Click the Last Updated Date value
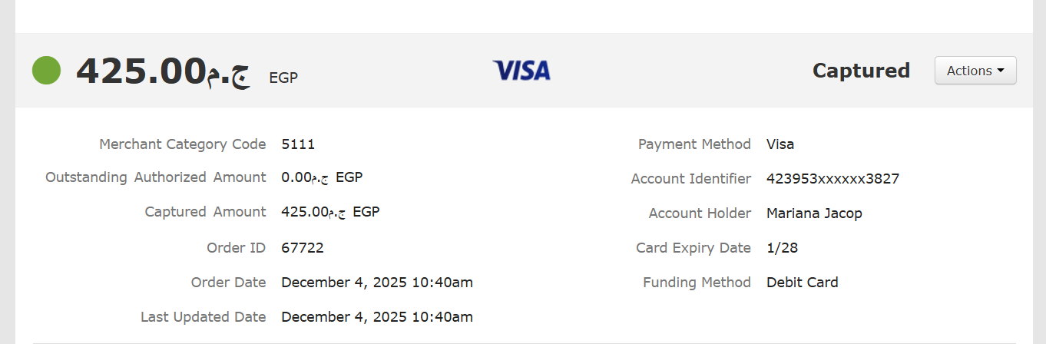The width and height of the screenshot is (1046, 344). coord(376,317)
